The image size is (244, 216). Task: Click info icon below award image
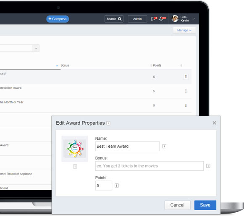(x=75, y=167)
